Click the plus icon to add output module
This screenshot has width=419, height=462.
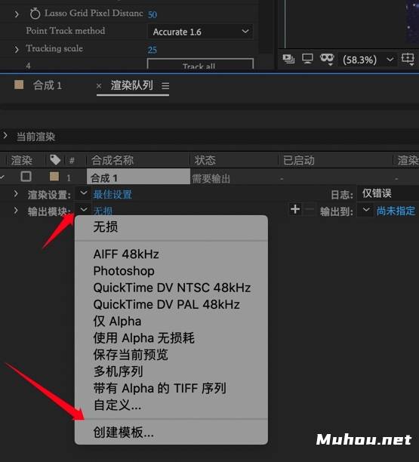pyautogui.click(x=295, y=209)
